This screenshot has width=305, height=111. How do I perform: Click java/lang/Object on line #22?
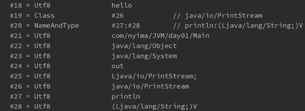[x=144, y=46]
